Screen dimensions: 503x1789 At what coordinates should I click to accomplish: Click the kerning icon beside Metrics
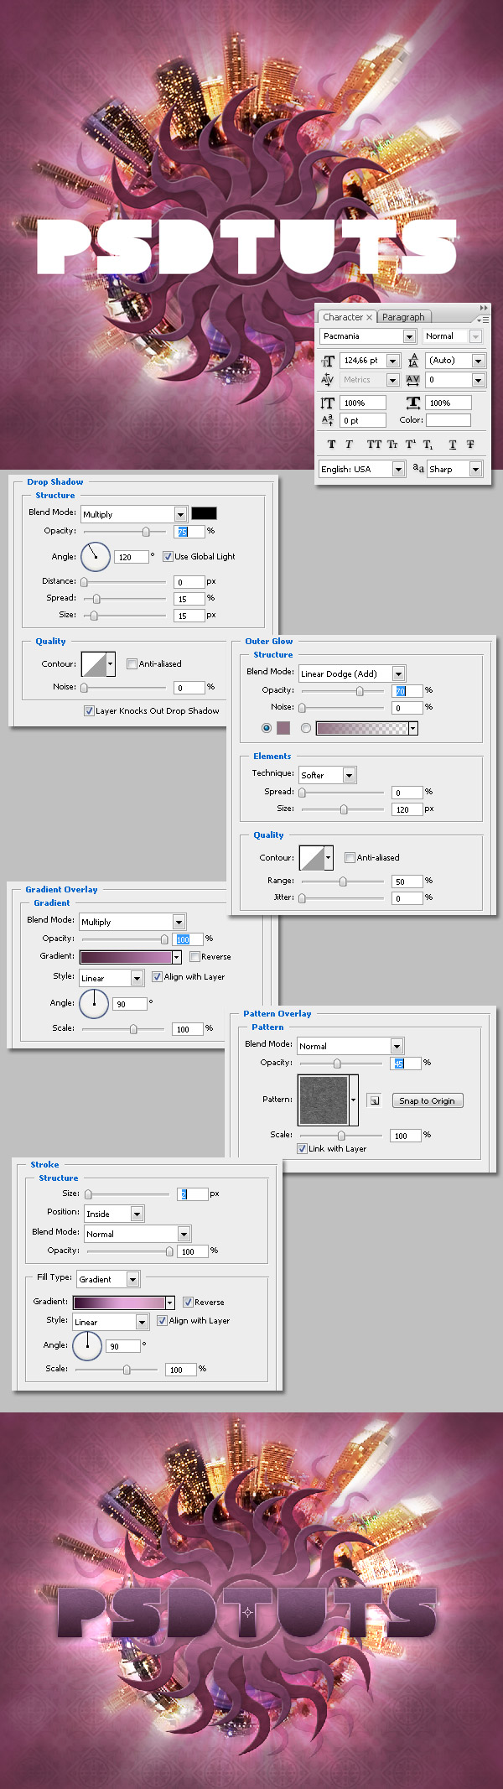click(328, 380)
